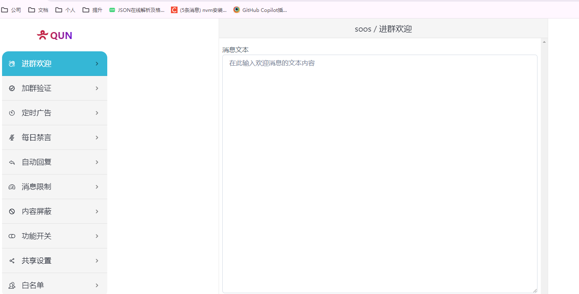Expand the 进群欢迎 chevron arrow

97,64
